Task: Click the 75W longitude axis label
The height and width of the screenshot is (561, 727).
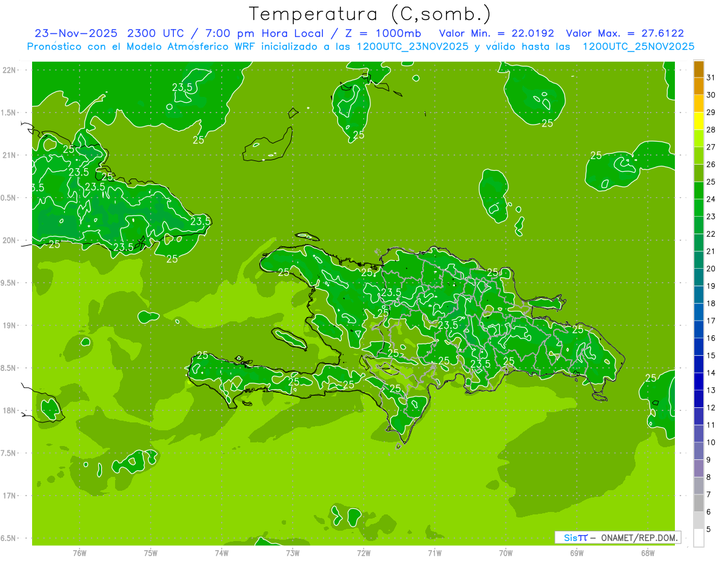Action: [151, 553]
